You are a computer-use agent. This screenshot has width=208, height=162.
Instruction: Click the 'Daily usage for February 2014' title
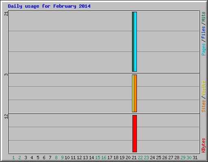click(49, 6)
